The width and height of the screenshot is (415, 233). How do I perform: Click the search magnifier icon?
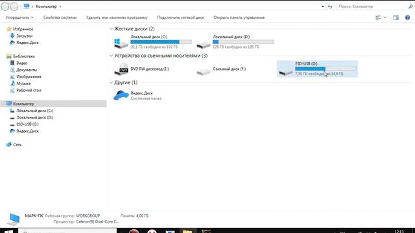coord(410,6)
